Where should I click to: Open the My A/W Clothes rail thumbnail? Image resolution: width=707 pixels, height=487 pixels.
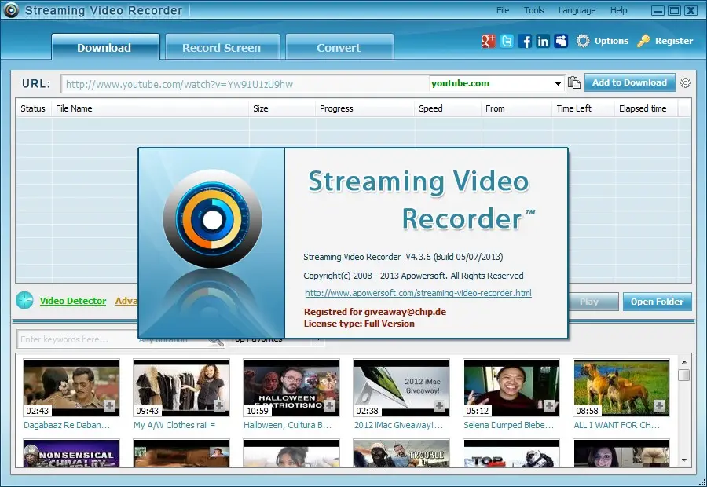pyautogui.click(x=181, y=387)
